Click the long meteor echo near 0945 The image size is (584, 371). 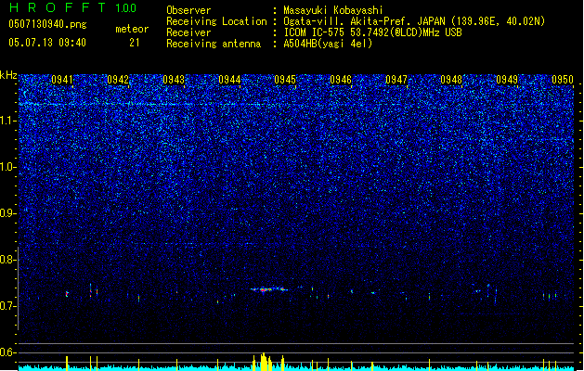269,289
